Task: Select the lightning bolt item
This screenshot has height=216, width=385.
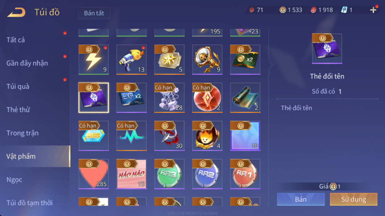Action: [94, 59]
